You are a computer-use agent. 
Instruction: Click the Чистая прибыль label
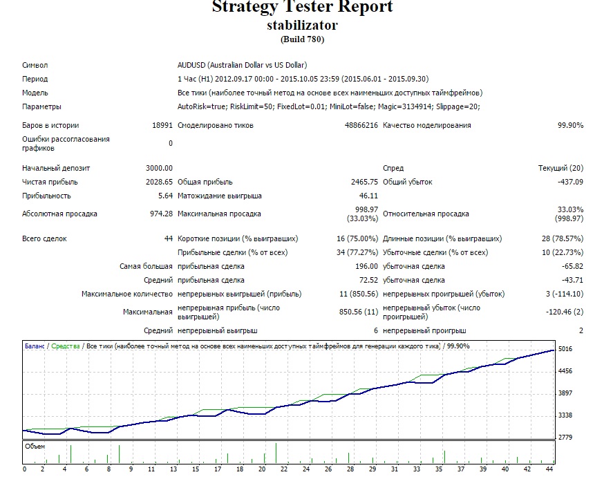[x=50, y=182]
